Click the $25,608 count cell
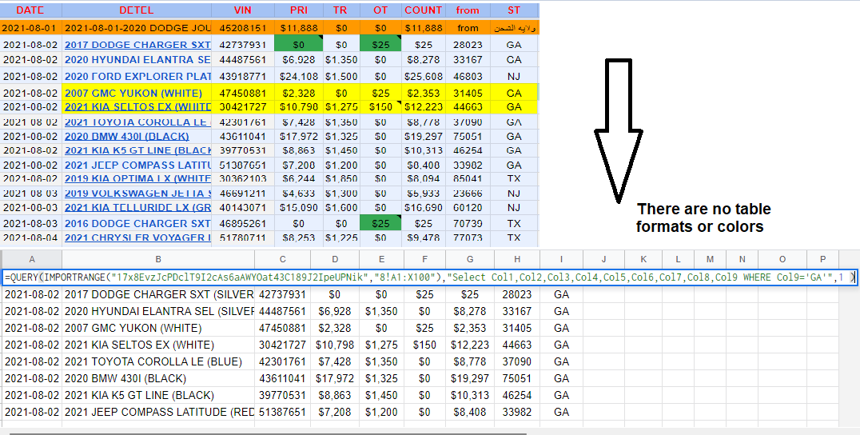The width and height of the screenshot is (860, 435). [x=424, y=76]
